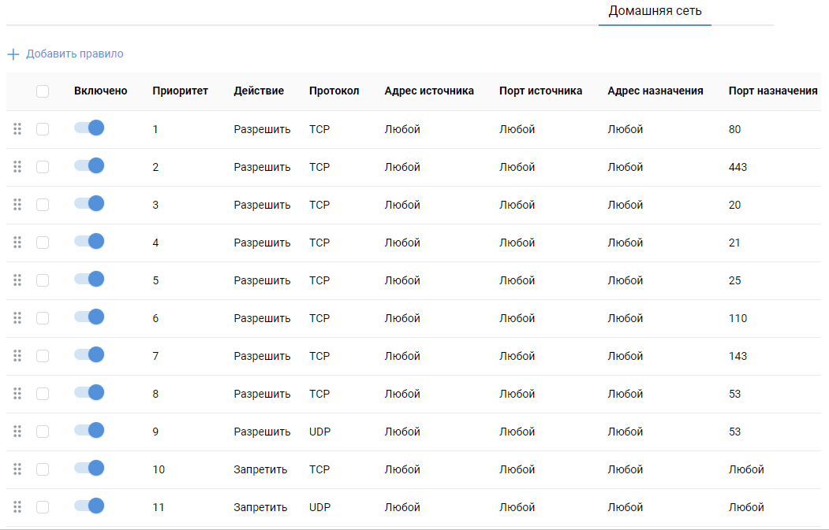Viewport: 829px width, 530px height.
Task: Click the Добавить правило link
Action: click(x=74, y=54)
